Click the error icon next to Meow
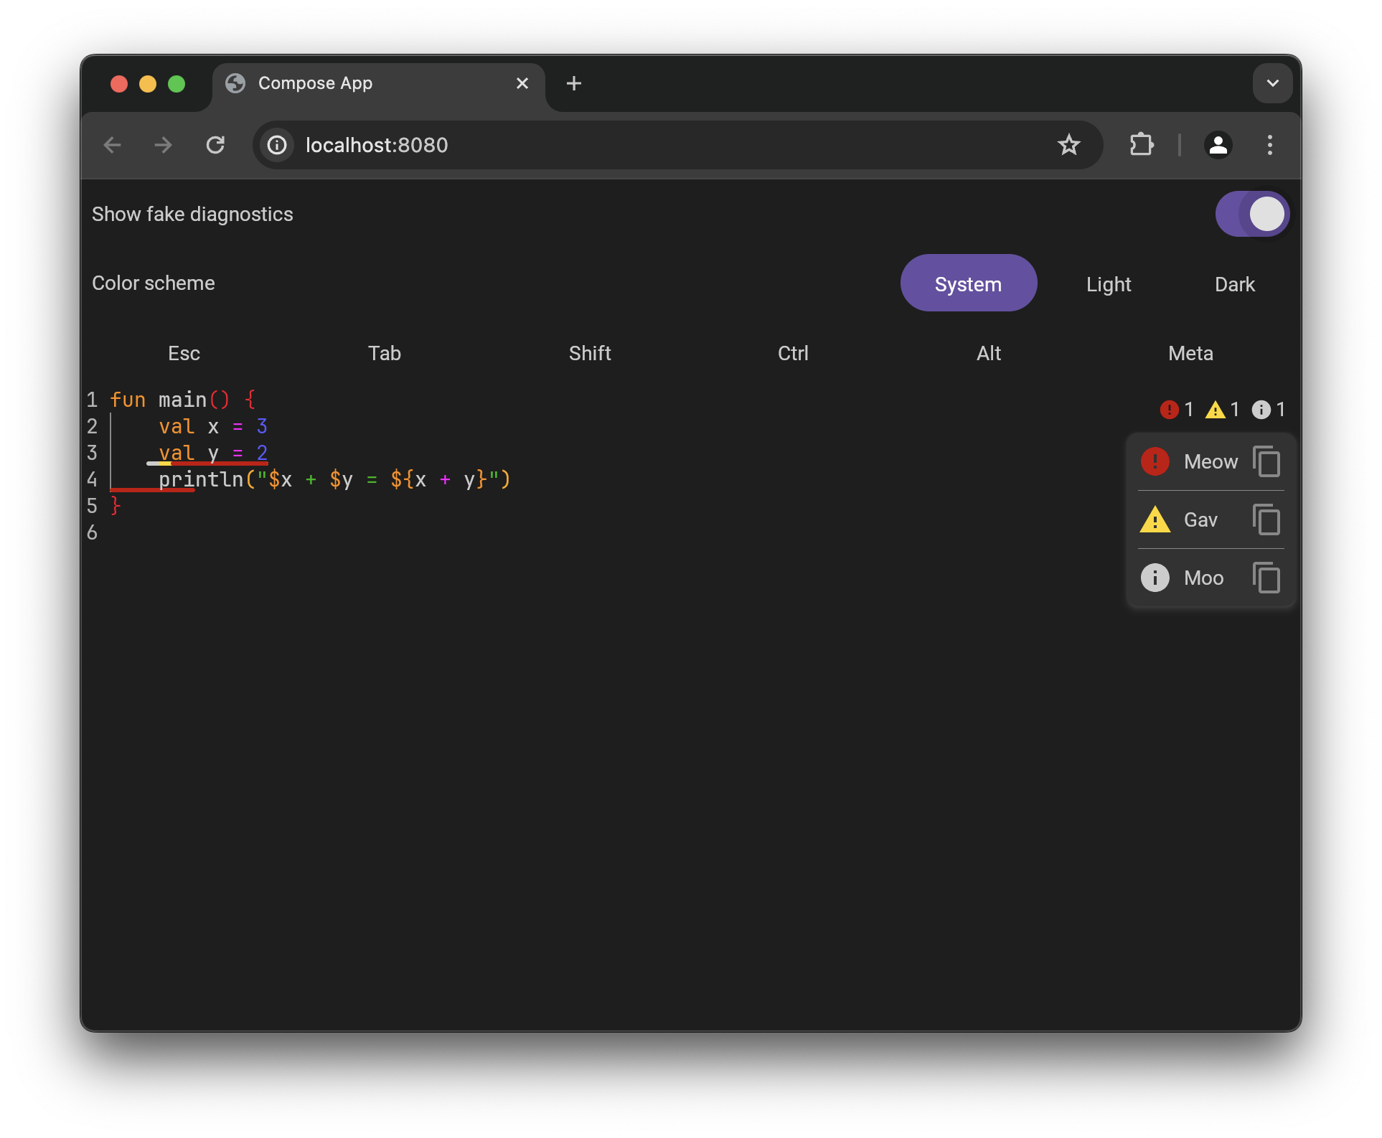The image size is (1382, 1138). pos(1152,461)
